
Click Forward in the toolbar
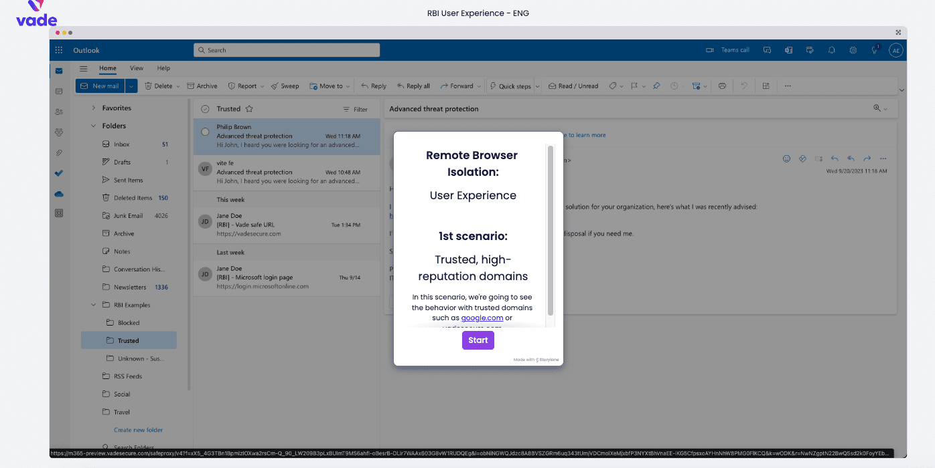(457, 86)
